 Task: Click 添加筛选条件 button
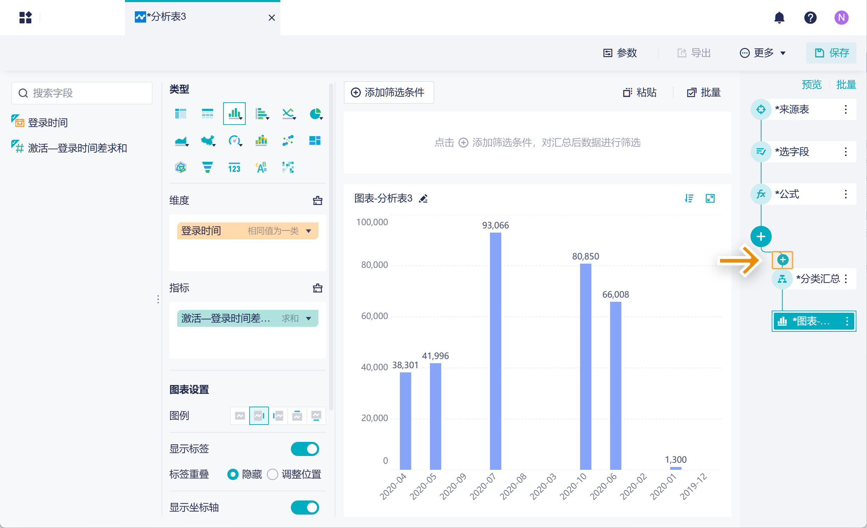pos(388,92)
